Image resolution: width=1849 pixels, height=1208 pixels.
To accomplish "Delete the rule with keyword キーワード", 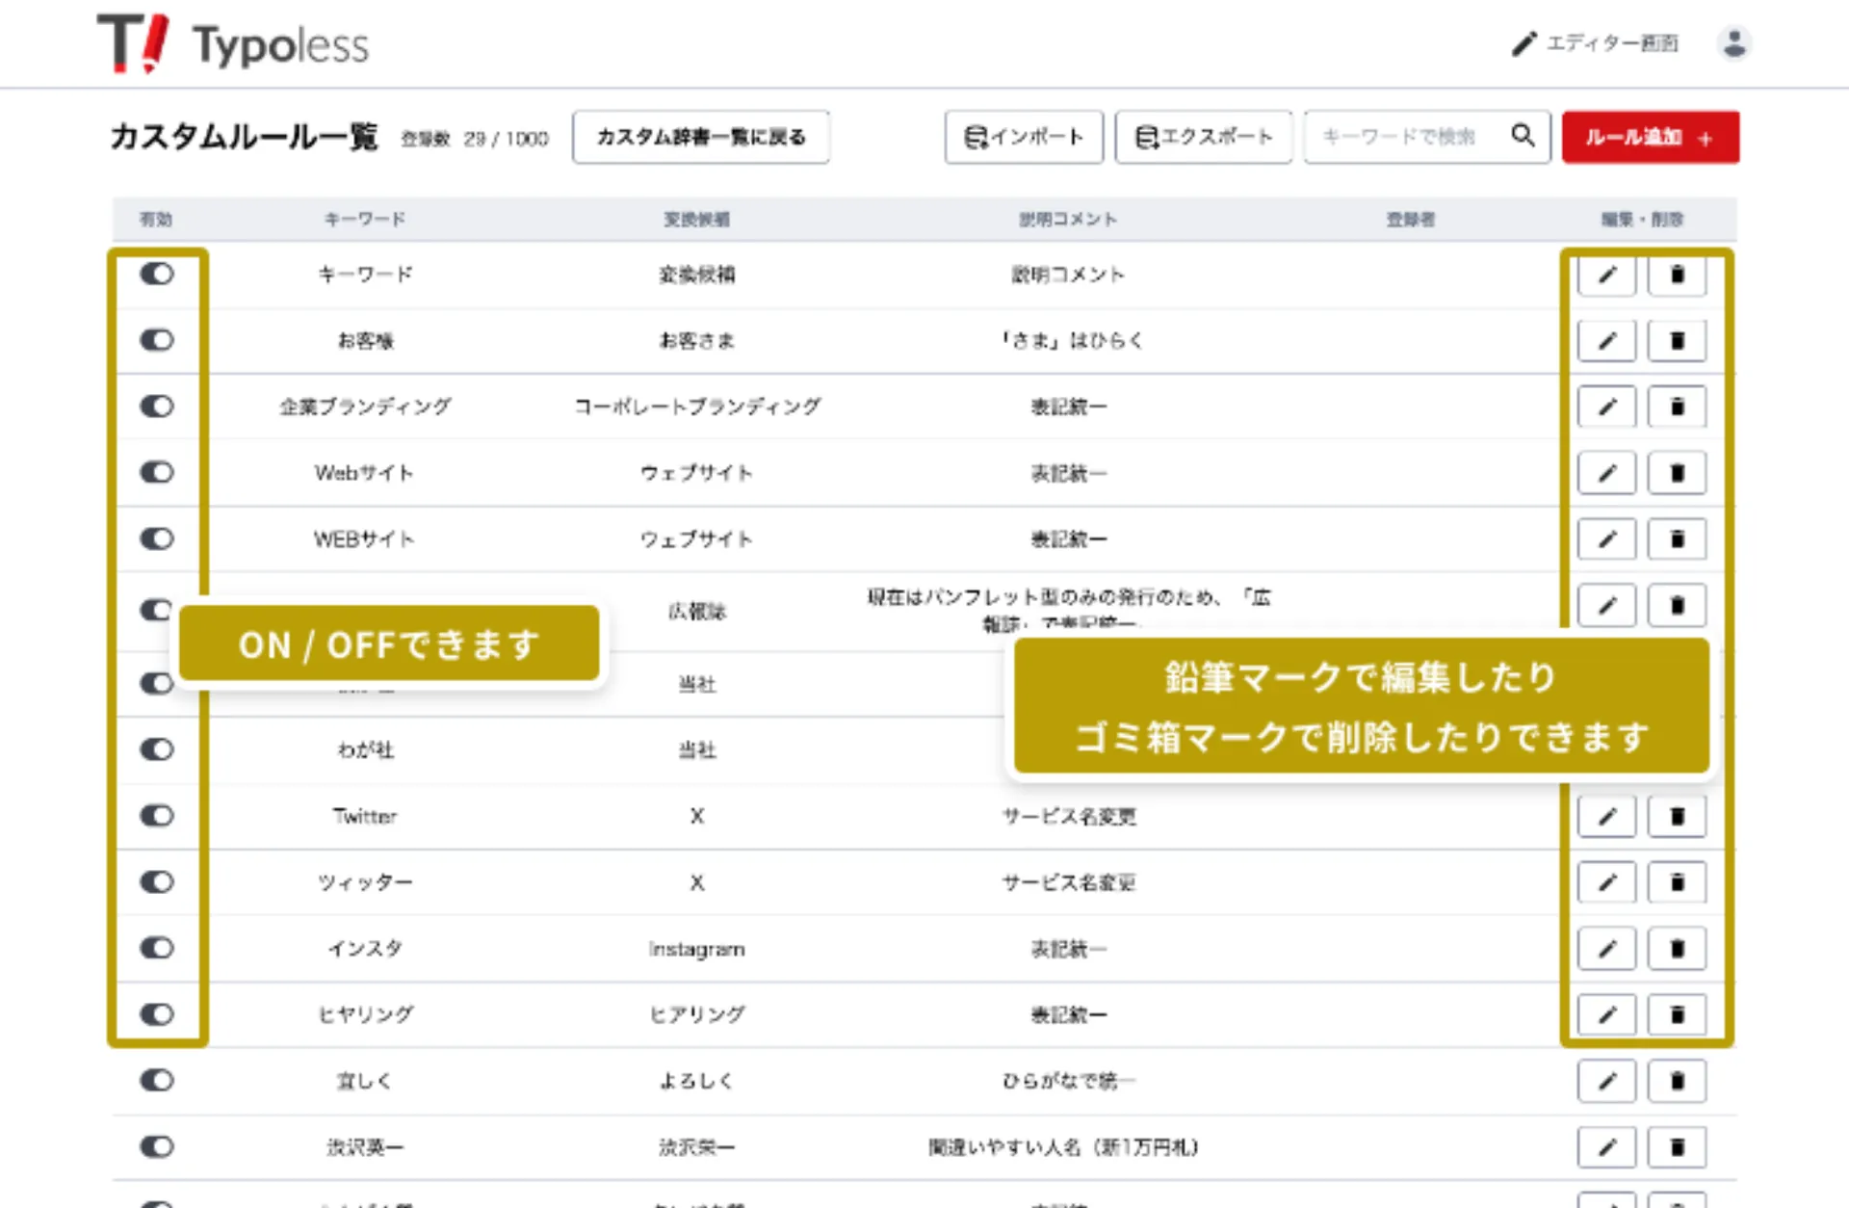I will (1677, 275).
